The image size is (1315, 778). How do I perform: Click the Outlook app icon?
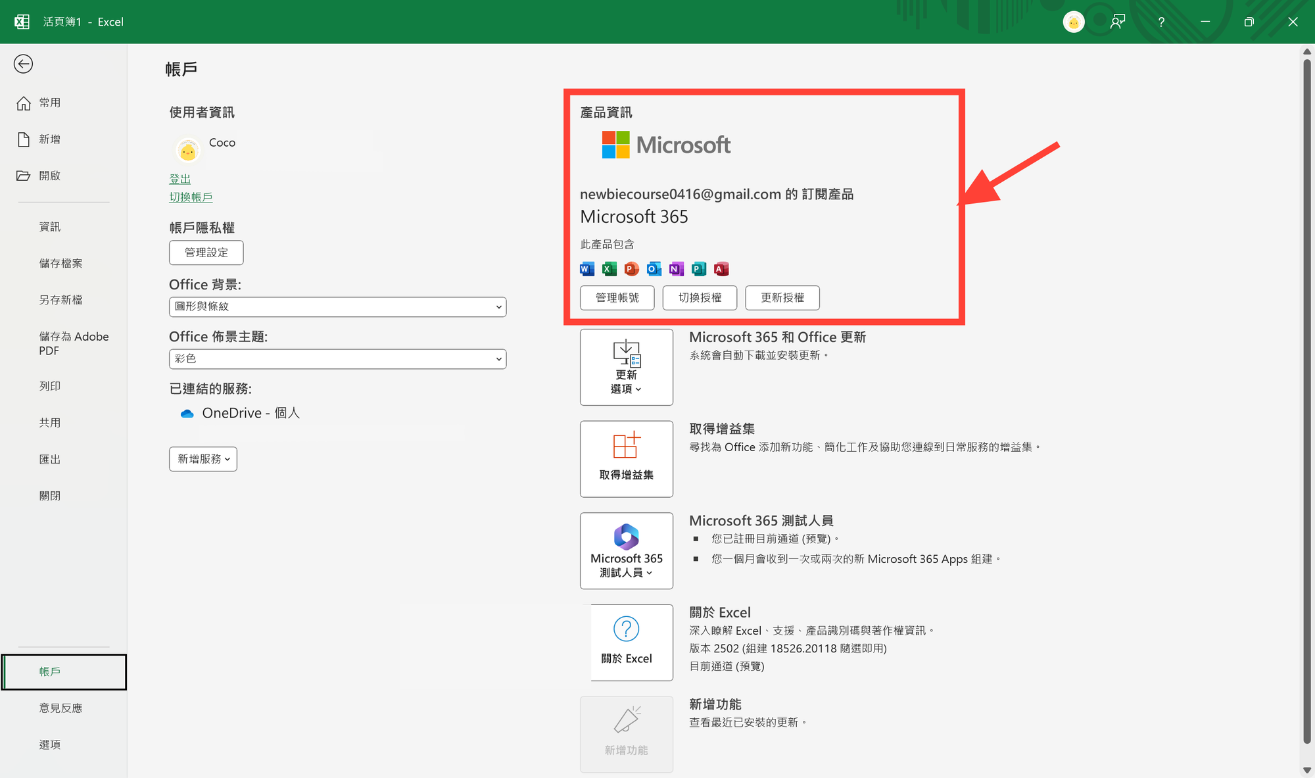coord(654,269)
